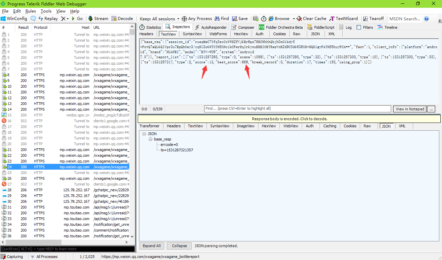
Task: Select the request Headers tab
Action: (146, 34)
